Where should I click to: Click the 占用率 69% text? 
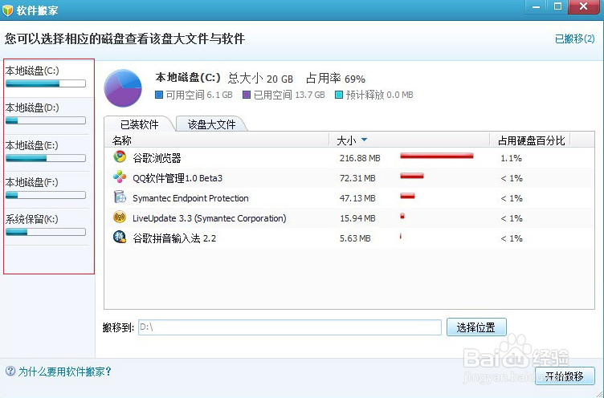click(336, 79)
